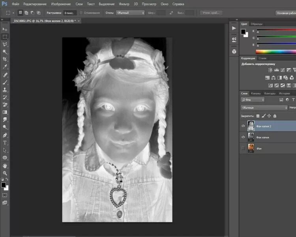Click the Основная рабочая workspace button
Image resolution: width=296 pixels, height=237 pixels.
pyautogui.click(x=286, y=13)
